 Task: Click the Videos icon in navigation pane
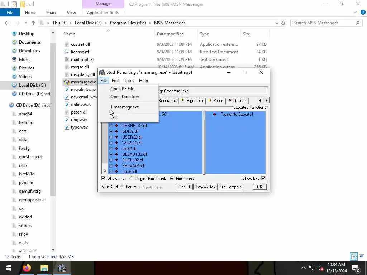[x=14, y=77]
